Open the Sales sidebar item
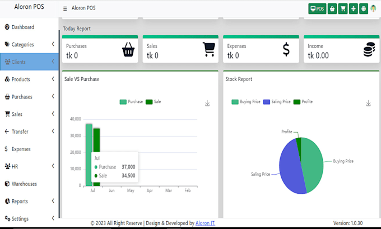Image resolution: width=381 pixels, height=229 pixels. [x=29, y=114]
